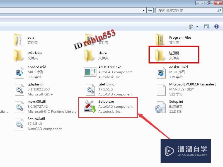Select the Setup.exe installer icon

[x=90, y=107]
